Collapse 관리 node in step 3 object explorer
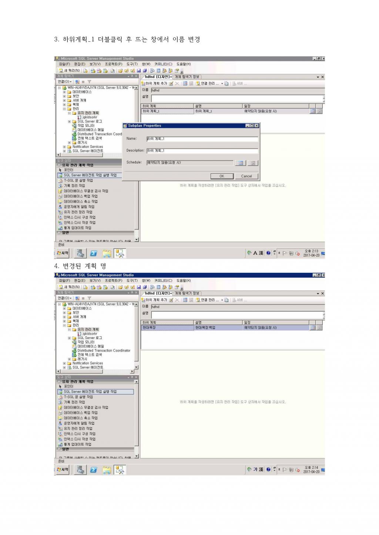Viewport: 379px width, 535px height. (64, 109)
